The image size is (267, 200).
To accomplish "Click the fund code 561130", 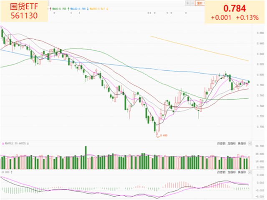I will [x=24, y=16].
